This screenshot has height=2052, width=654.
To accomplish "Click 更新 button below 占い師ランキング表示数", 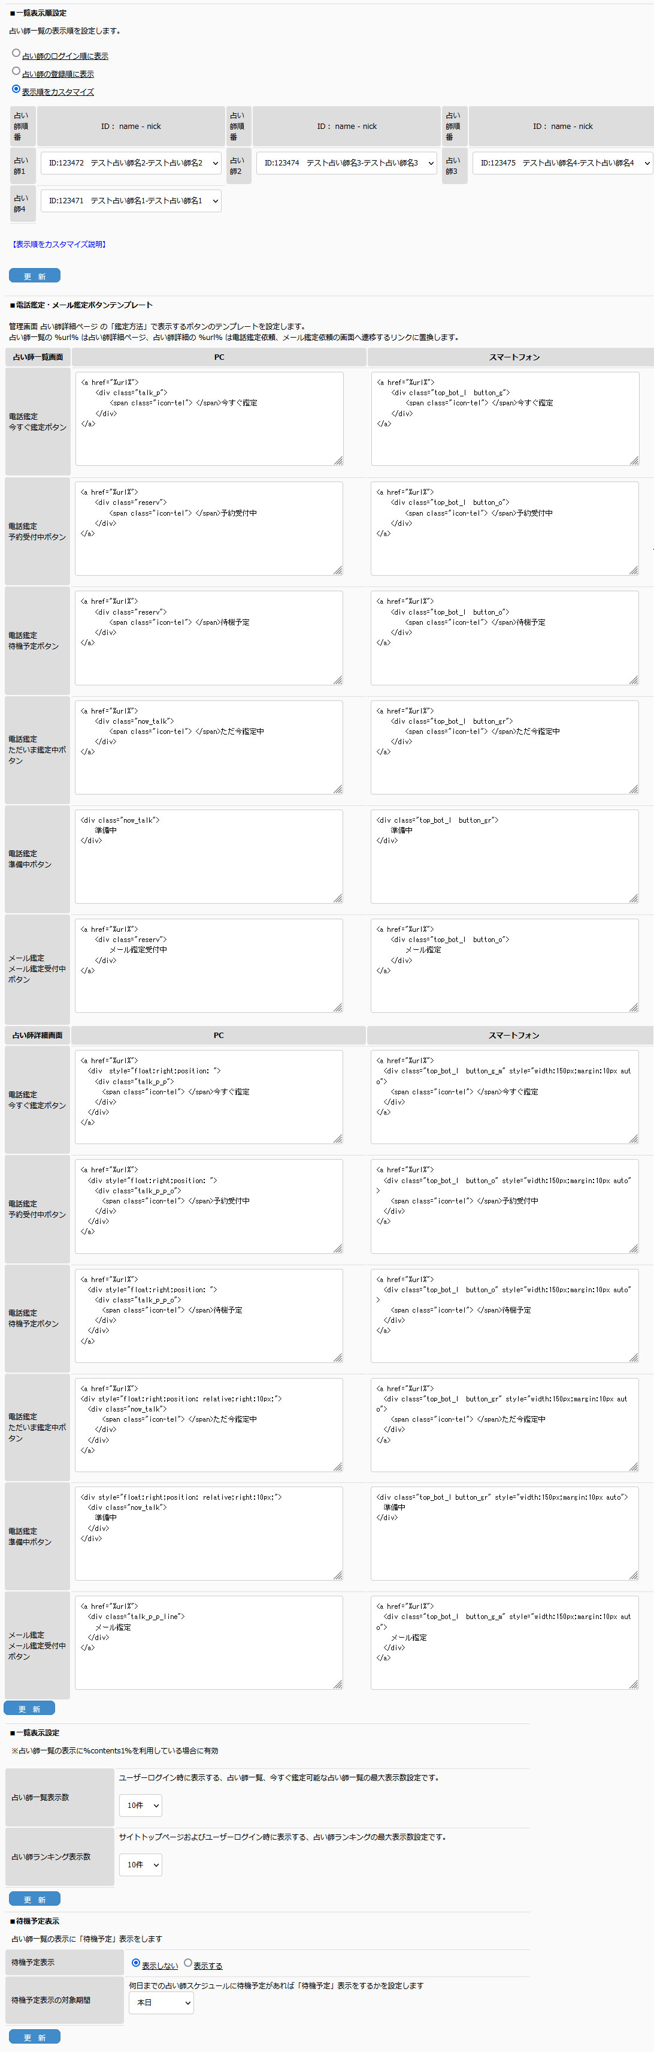I will [x=34, y=1899].
